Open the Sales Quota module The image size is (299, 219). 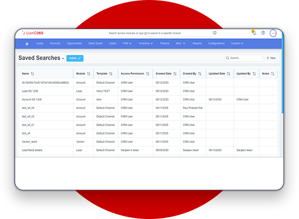(x=95, y=43)
